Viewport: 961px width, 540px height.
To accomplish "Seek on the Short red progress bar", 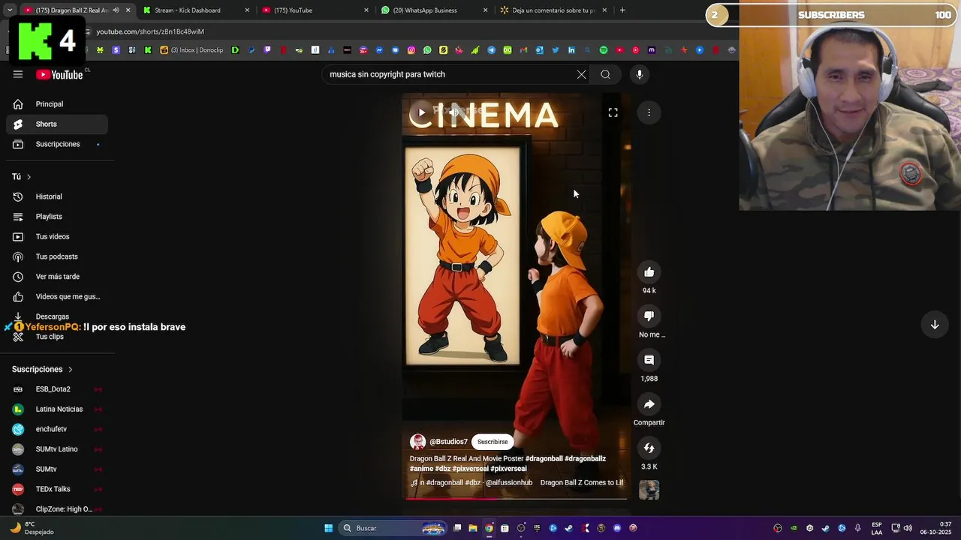I will point(517,498).
